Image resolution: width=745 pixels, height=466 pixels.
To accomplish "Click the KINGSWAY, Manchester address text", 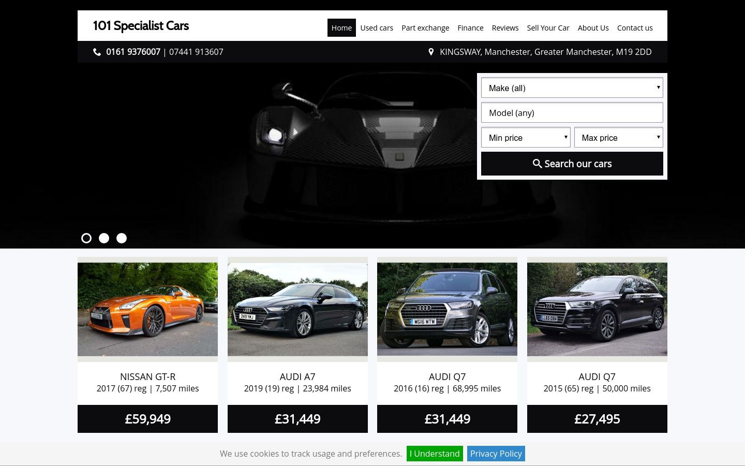I will coord(546,52).
